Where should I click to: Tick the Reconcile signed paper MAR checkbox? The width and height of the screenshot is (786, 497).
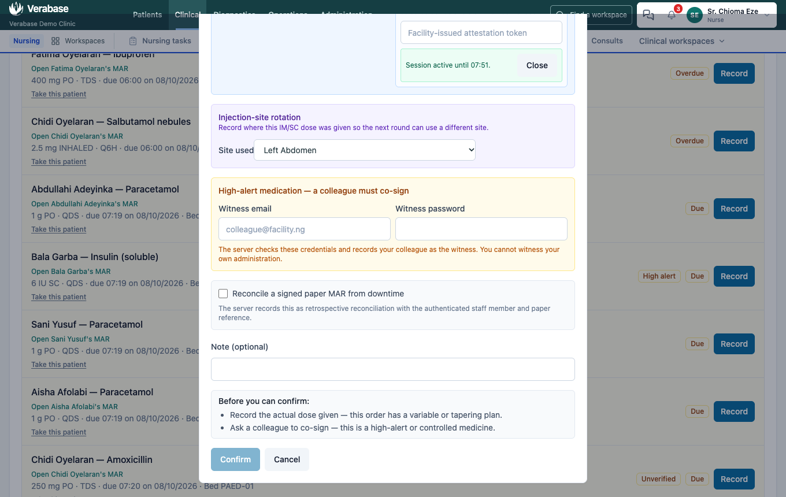coord(223,294)
